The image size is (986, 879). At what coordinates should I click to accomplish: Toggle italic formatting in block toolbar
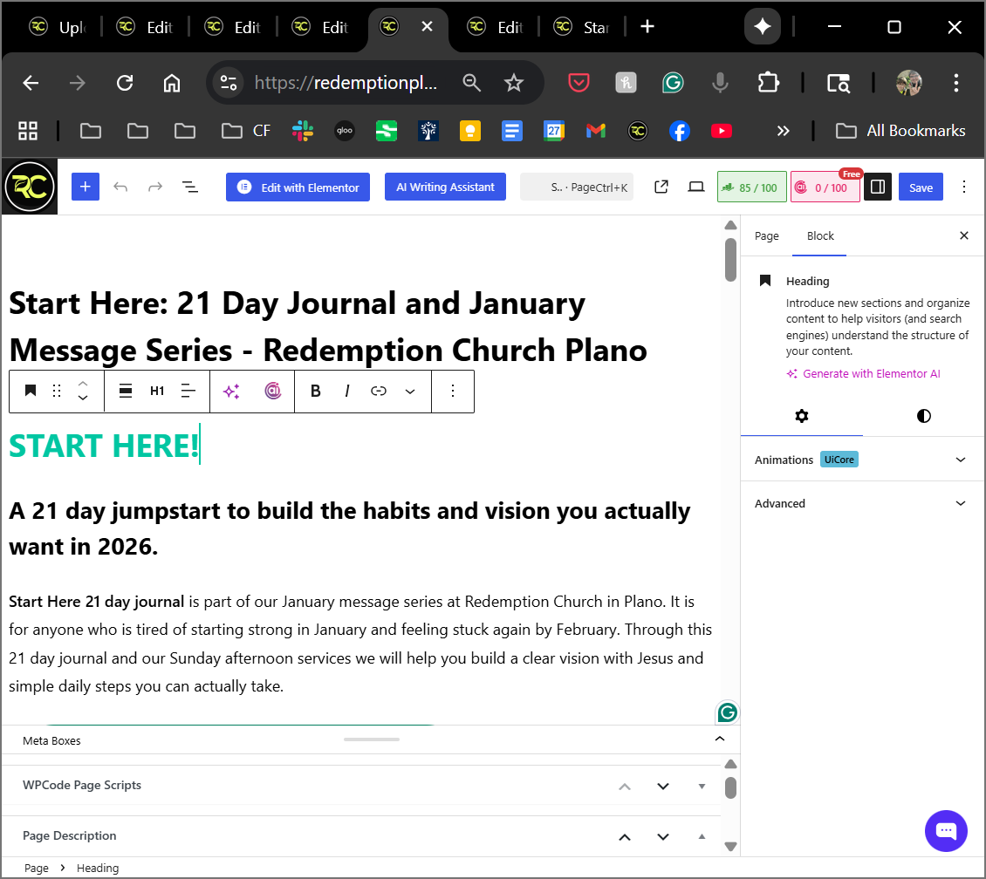pyautogui.click(x=347, y=391)
